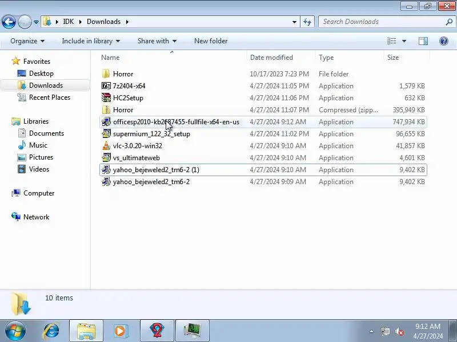Select Favorites in navigation pane
The width and height of the screenshot is (457, 342).
click(x=37, y=62)
